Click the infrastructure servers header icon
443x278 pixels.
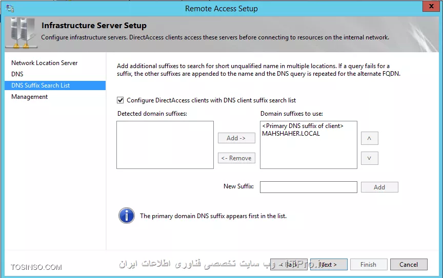coord(22,33)
